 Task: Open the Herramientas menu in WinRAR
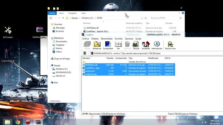pos(107,39)
